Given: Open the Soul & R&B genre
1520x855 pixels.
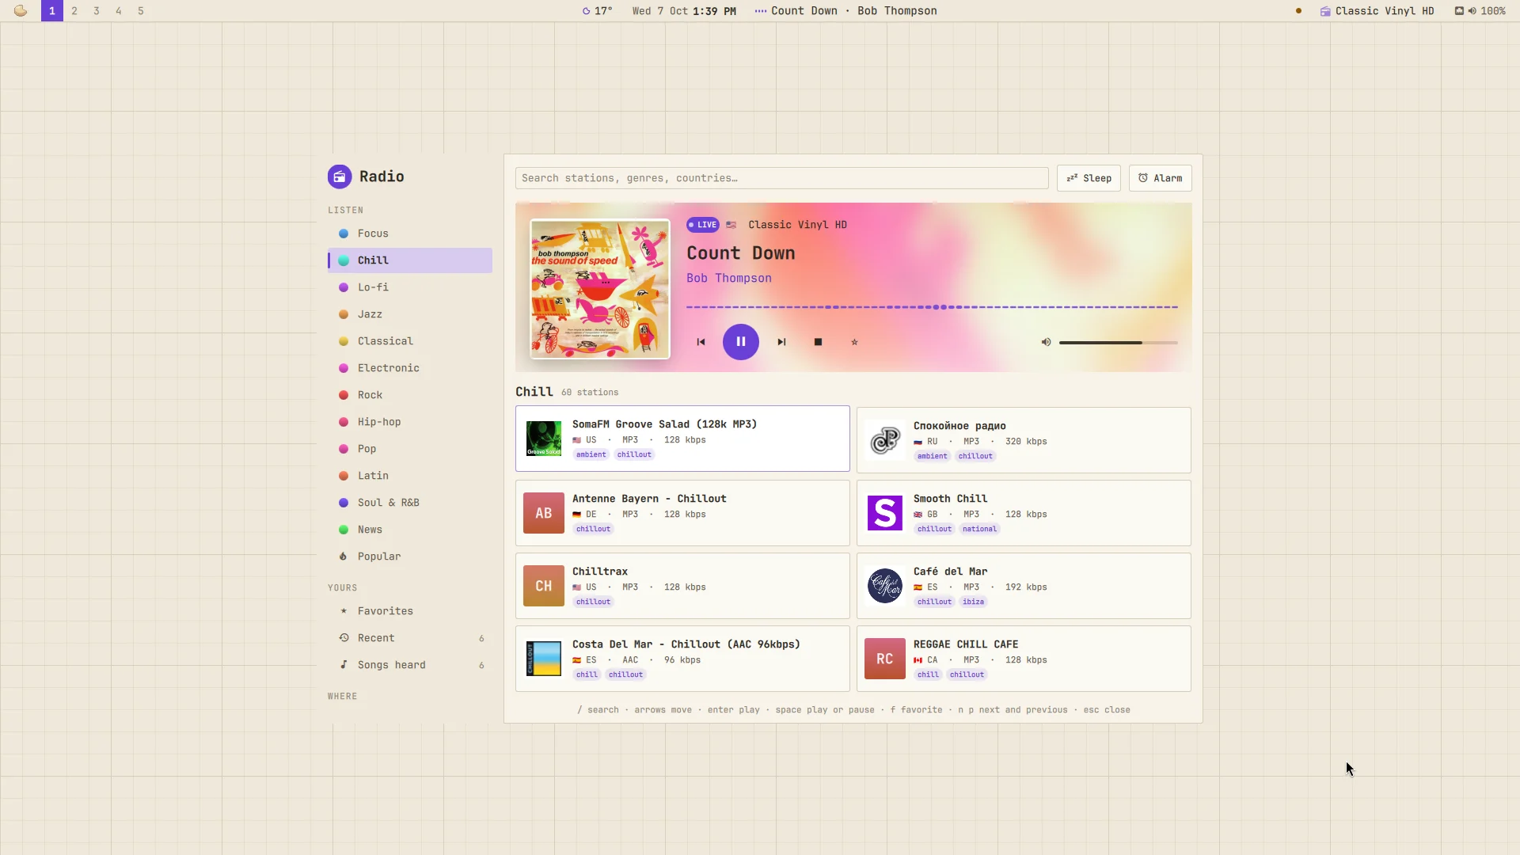Looking at the screenshot, I should coord(409,503).
